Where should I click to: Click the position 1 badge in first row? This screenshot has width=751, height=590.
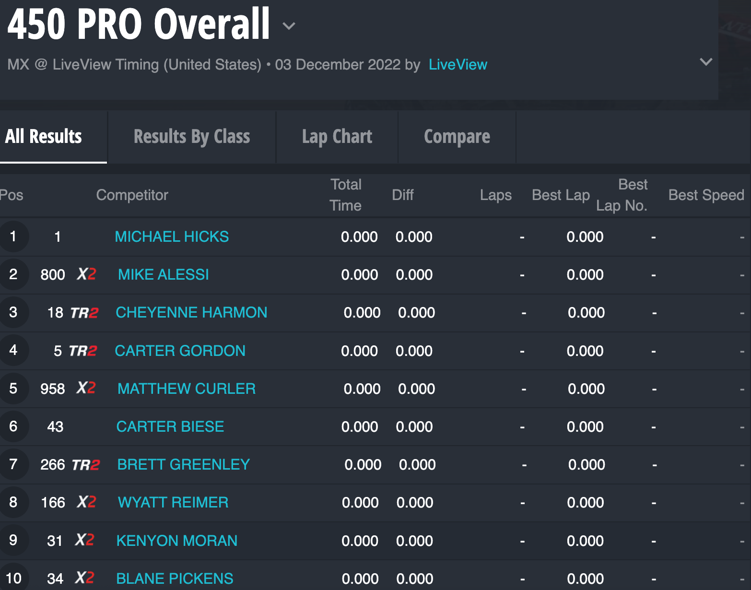pyautogui.click(x=13, y=236)
